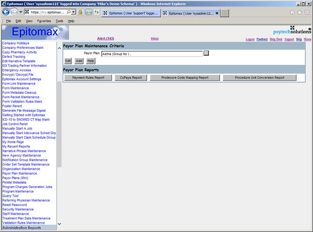313x232 pixels.
Task: Switch to the 'User support' browser tab
Action: [x=130, y=13]
